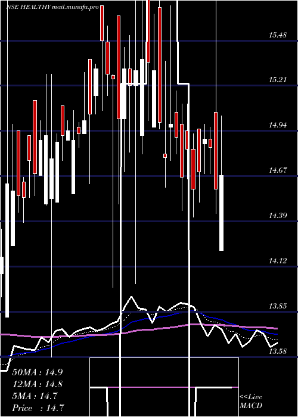Click the 14.67 price axis label
This screenshot has width=298, height=417.
[278, 170]
